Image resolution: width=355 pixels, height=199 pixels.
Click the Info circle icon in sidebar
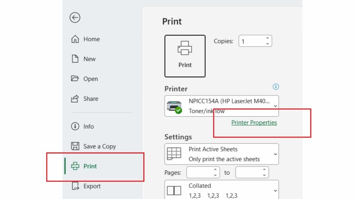pos(75,126)
